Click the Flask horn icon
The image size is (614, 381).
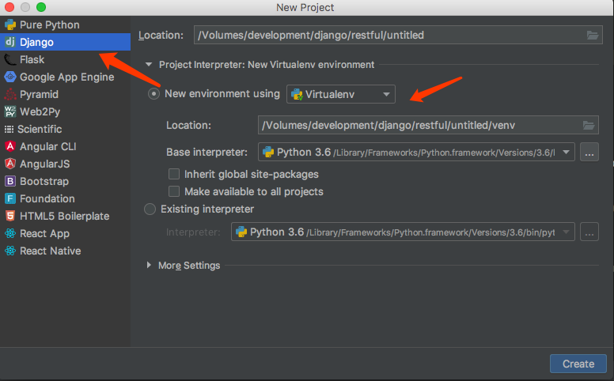[9, 59]
